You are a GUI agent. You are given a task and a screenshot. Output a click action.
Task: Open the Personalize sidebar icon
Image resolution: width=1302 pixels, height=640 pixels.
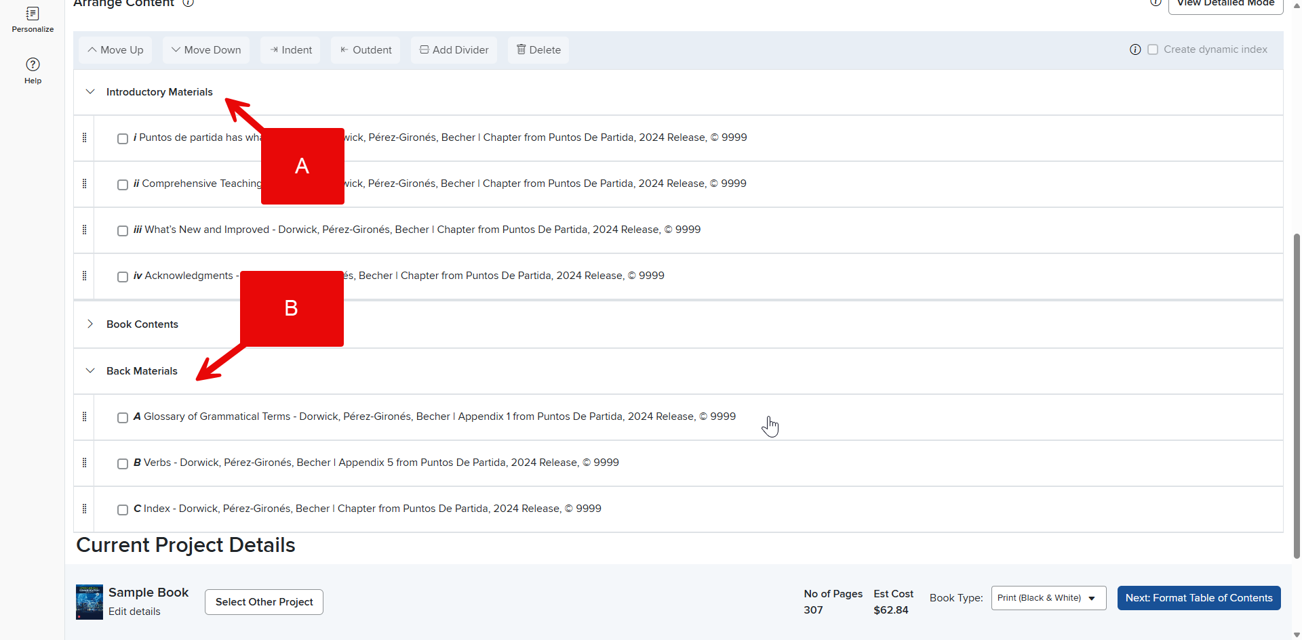[x=33, y=19]
